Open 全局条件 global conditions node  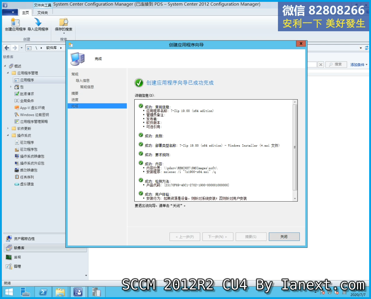27,101
